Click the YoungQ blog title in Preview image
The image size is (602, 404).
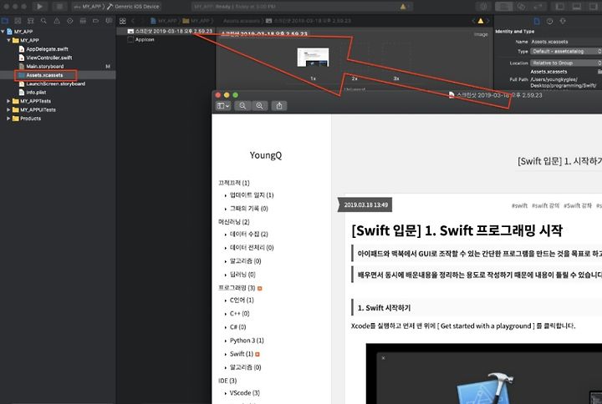tap(266, 155)
